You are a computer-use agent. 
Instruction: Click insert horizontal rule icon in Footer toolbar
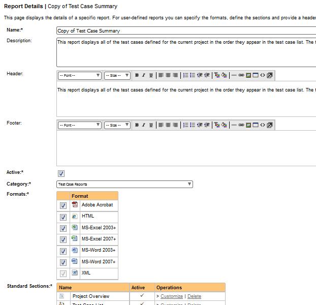point(234,125)
